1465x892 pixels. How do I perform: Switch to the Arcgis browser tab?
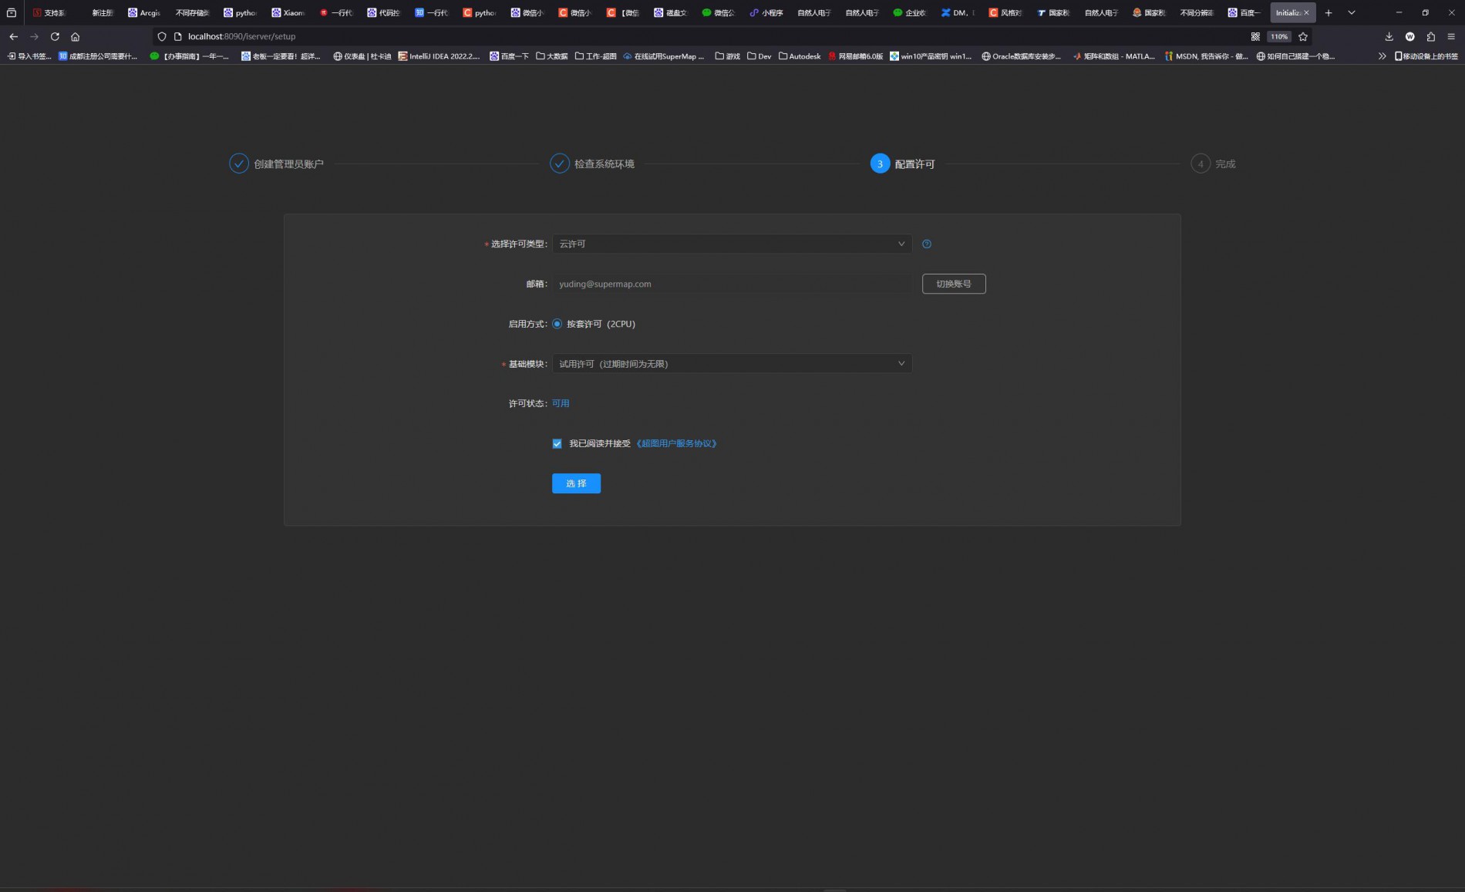pos(144,12)
